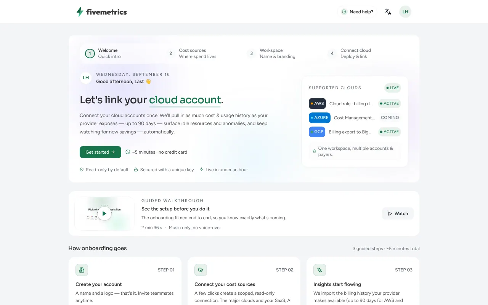Click the clock icon beside ~5 minutes
Image resolution: width=488 pixels, height=305 pixels.
128,152
